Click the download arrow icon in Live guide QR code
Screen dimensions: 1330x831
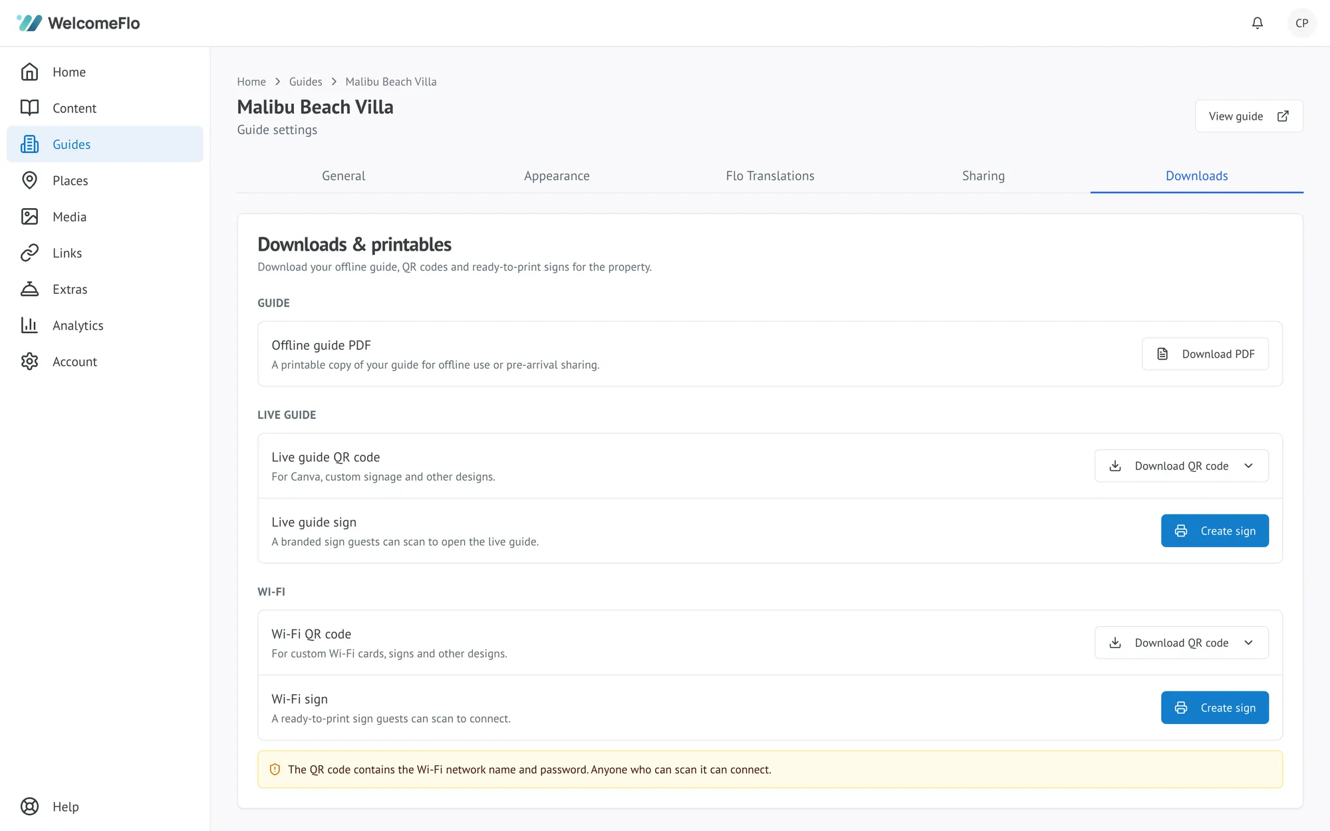1115,466
